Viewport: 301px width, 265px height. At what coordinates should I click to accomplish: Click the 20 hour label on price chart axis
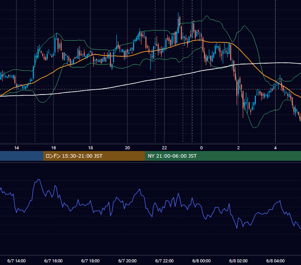click(x=127, y=148)
